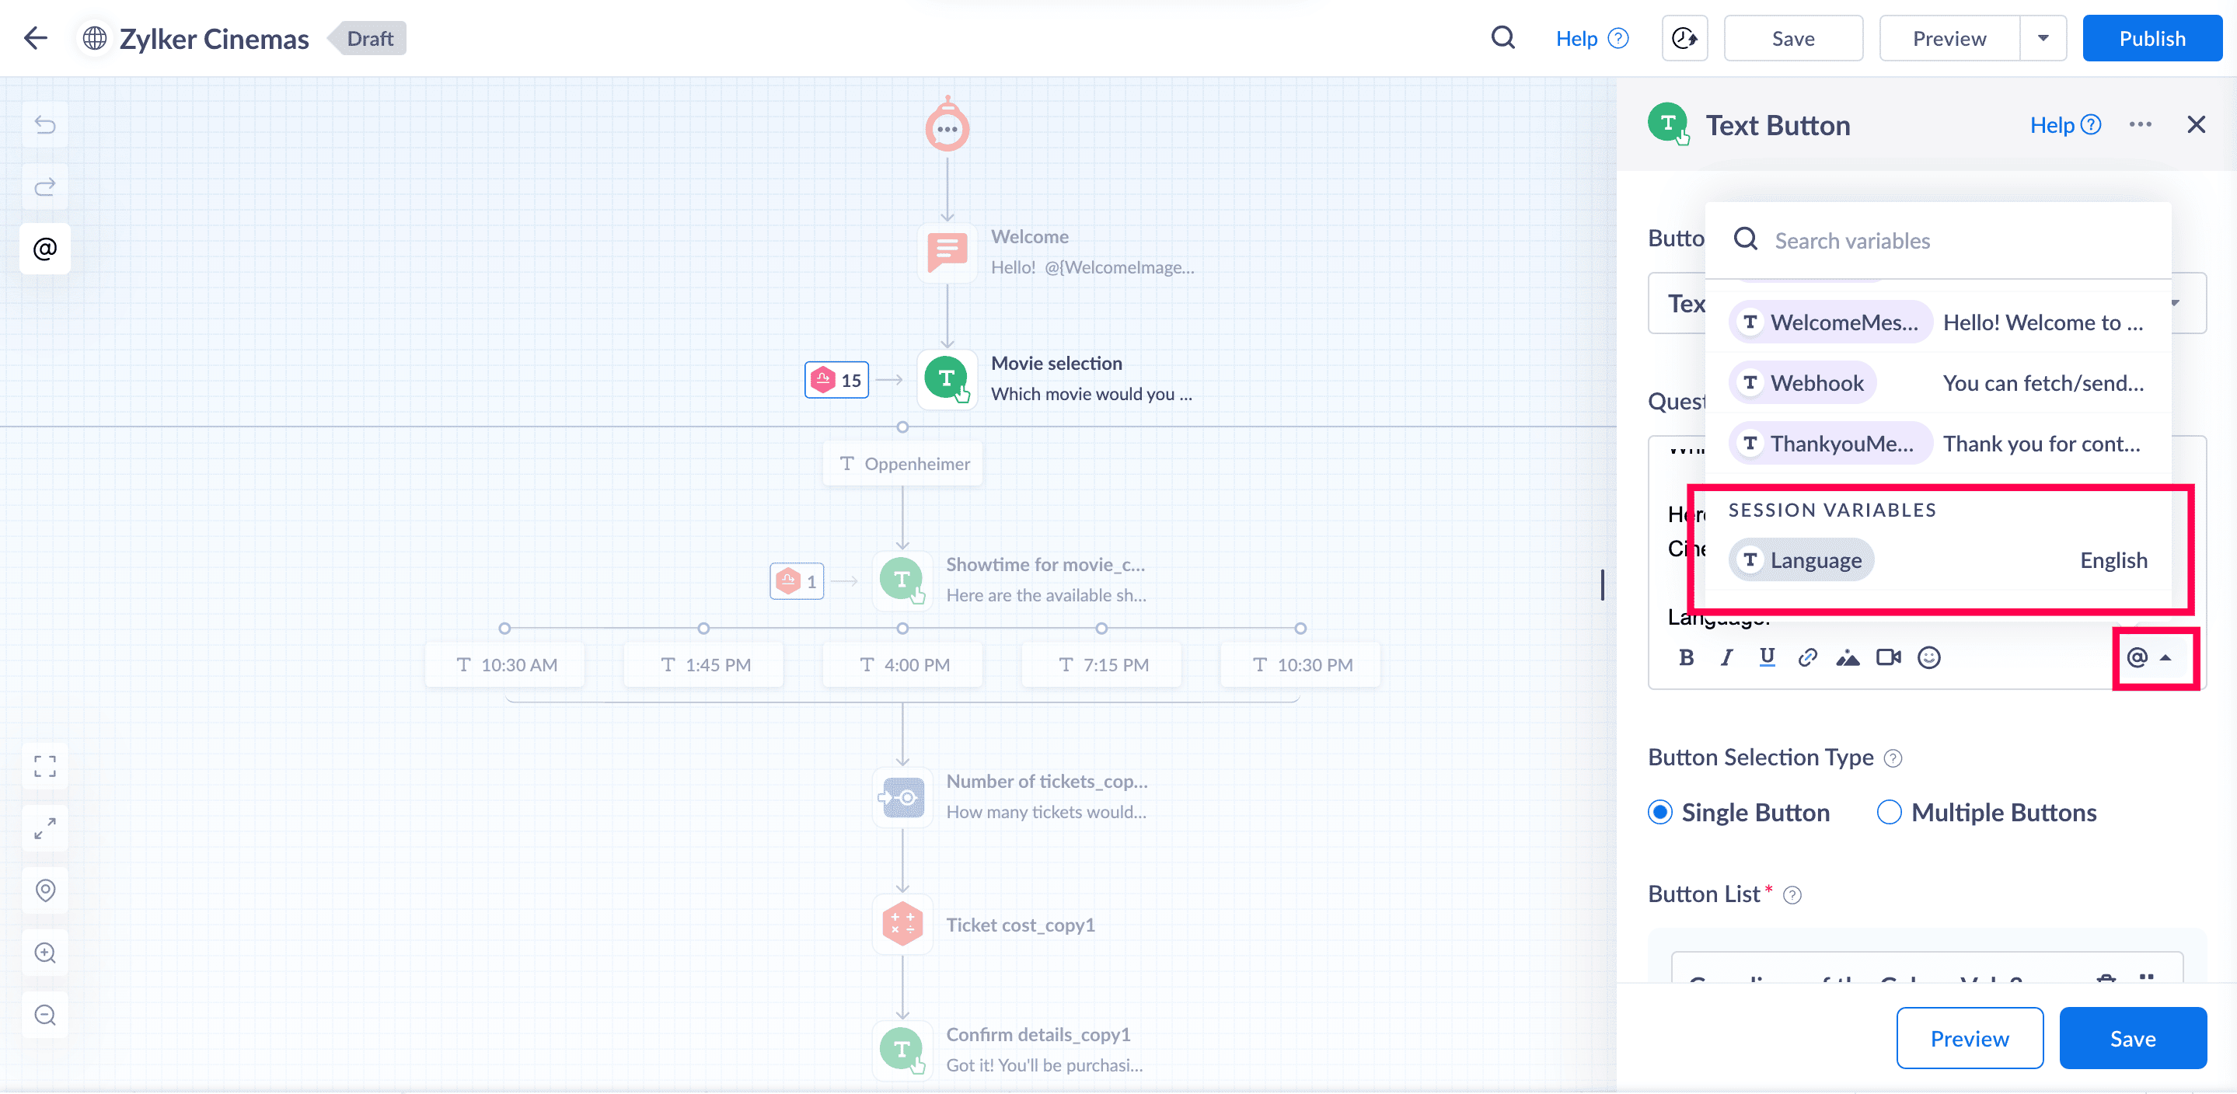Collapse the @ variables dropdown arrow
This screenshot has width=2237, height=1094.
tap(2165, 657)
